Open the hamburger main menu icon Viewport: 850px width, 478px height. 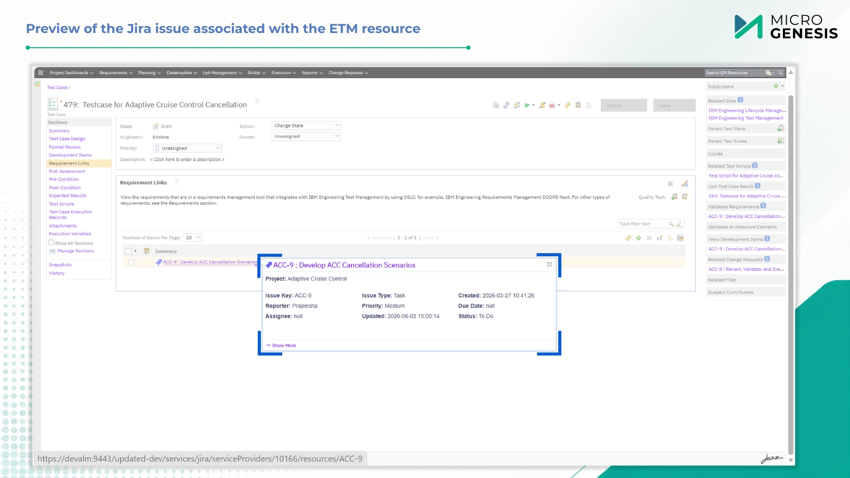pyautogui.click(x=41, y=73)
